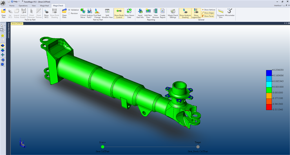Toggle Show Edges option
This screenshot has width=290, height=155.
(208, 13)
